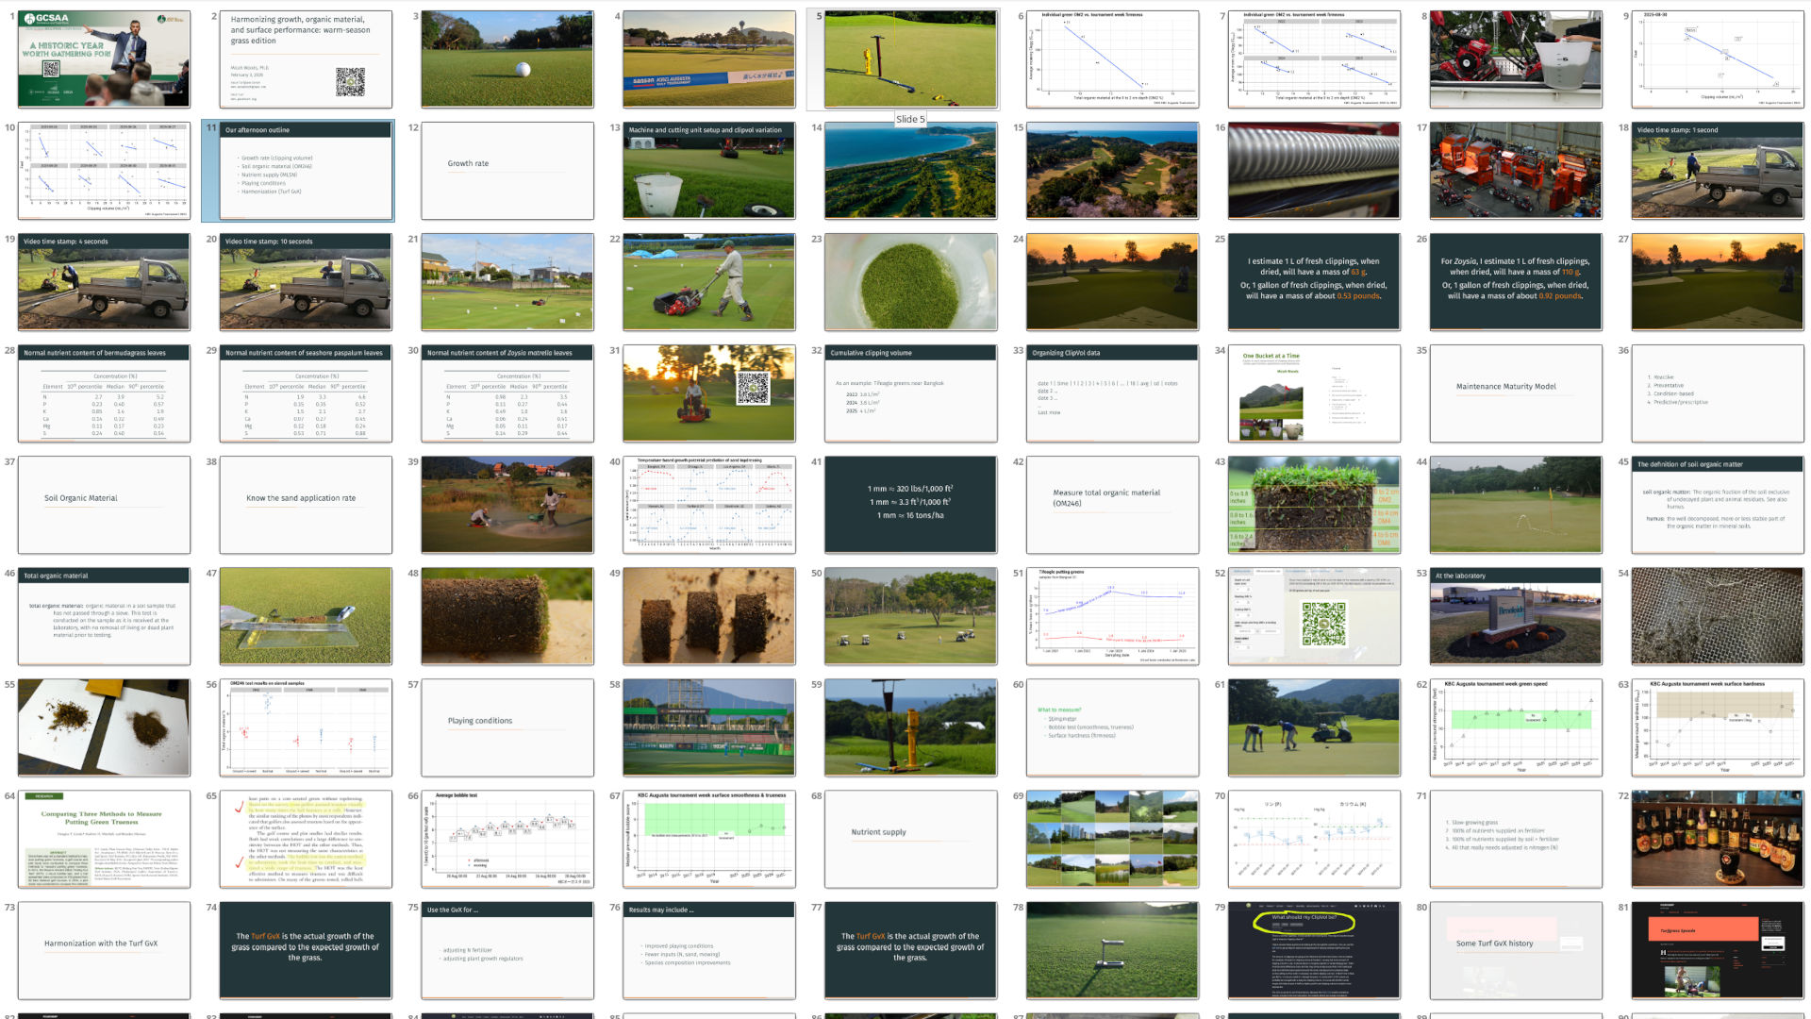The image size is (1811, 1019).
Task: Click the 'Cumulative clipping volume' slide
Action: pos(910,393)
